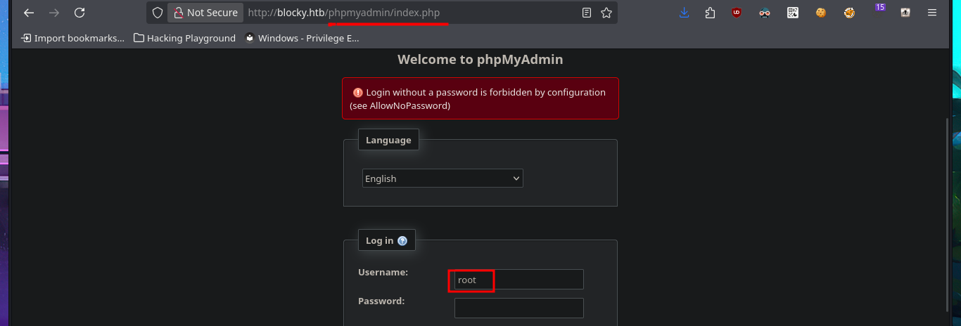Click the browser back arrow
The width and height of the screenshot is (961, 326).
point(29,13)
